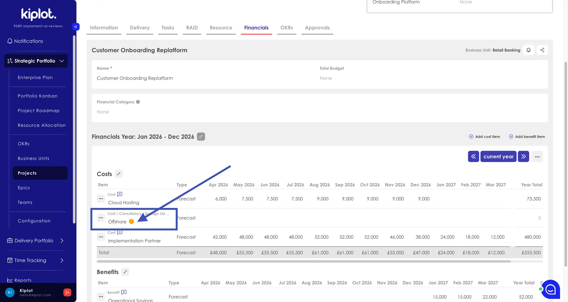Open the financials more-options menu

click(537, 157)
